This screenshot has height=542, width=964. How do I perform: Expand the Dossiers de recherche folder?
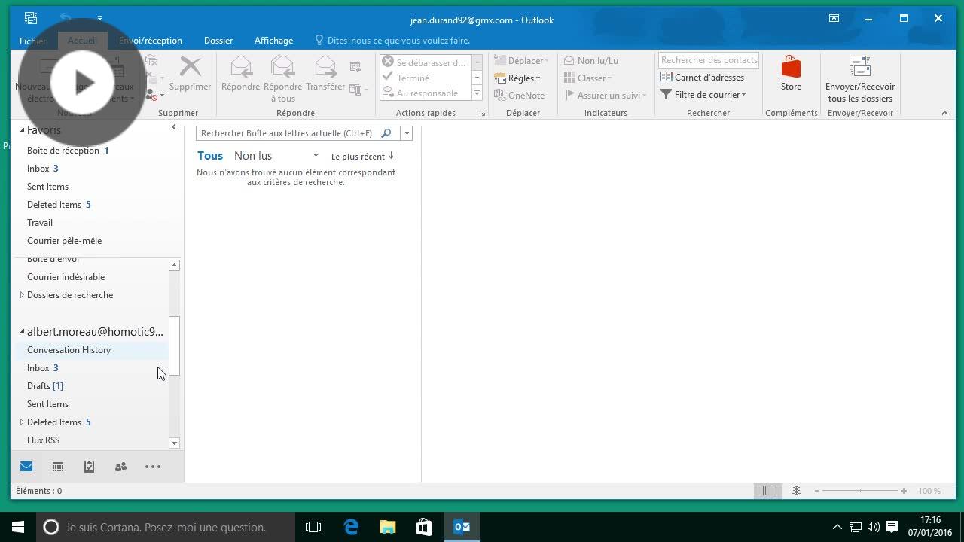tap(22, 295)
